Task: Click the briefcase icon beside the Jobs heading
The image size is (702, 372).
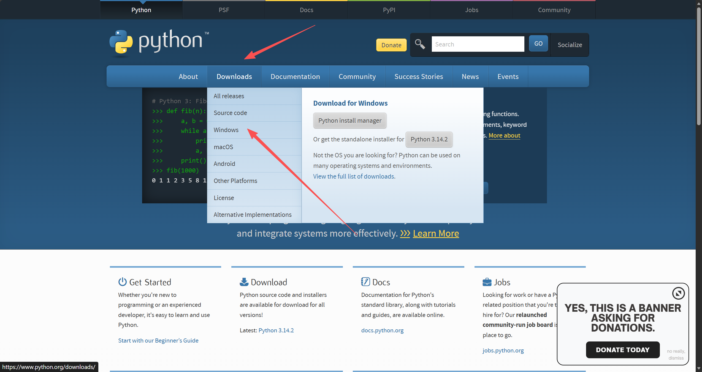Action: [x=487, y=282]
